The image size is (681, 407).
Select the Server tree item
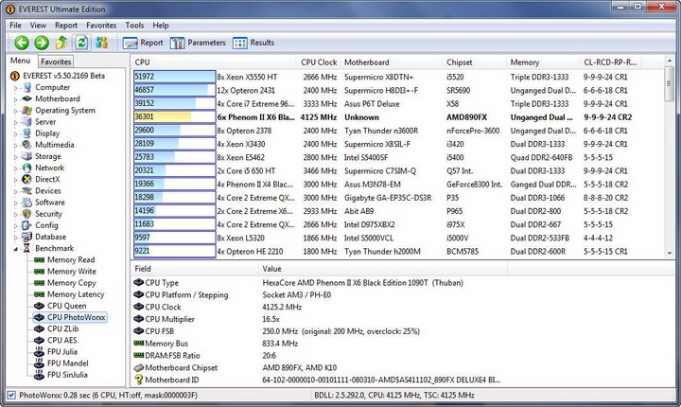pos(45,122)
